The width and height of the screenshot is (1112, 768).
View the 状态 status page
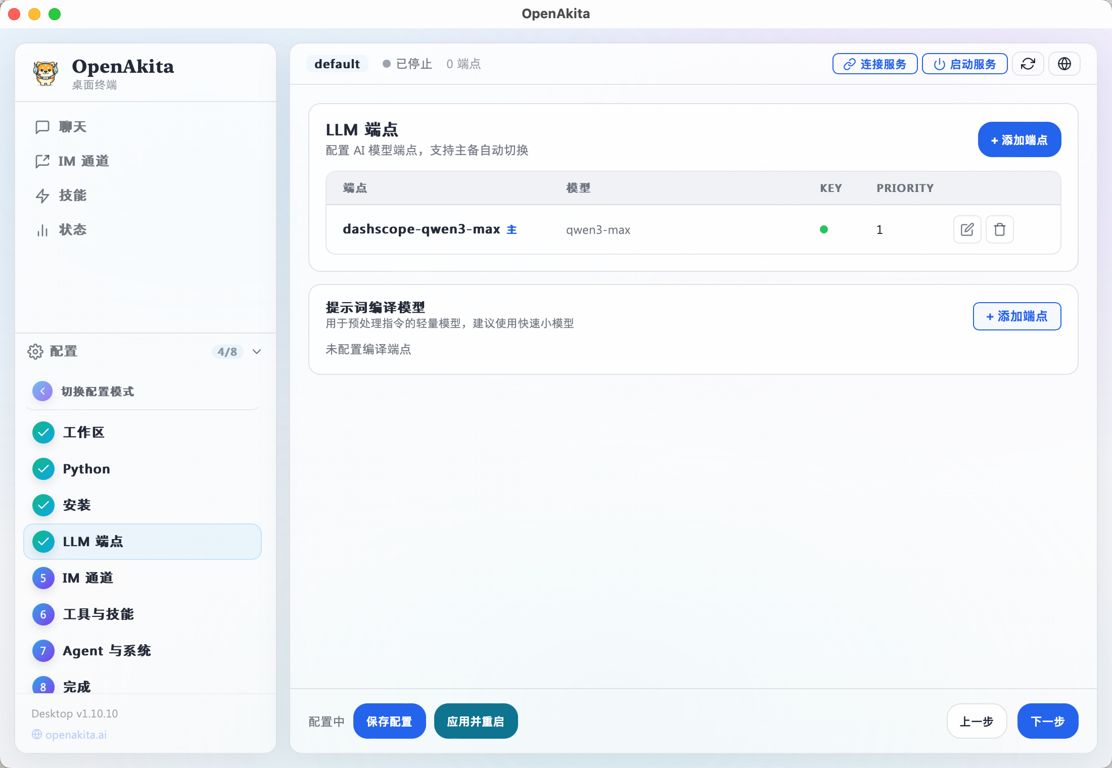(x=73, y=229)
